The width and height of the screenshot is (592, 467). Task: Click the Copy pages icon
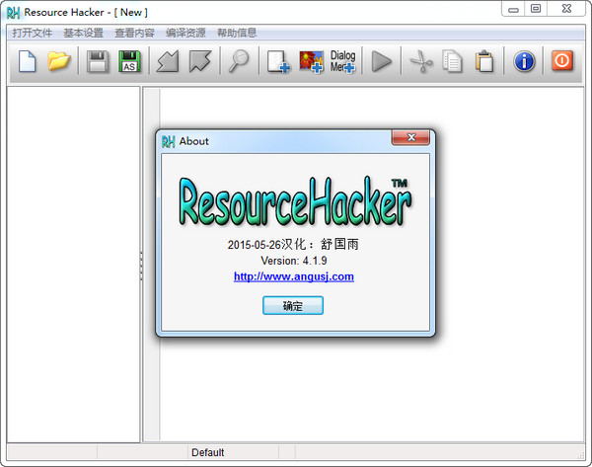(452, 61)
